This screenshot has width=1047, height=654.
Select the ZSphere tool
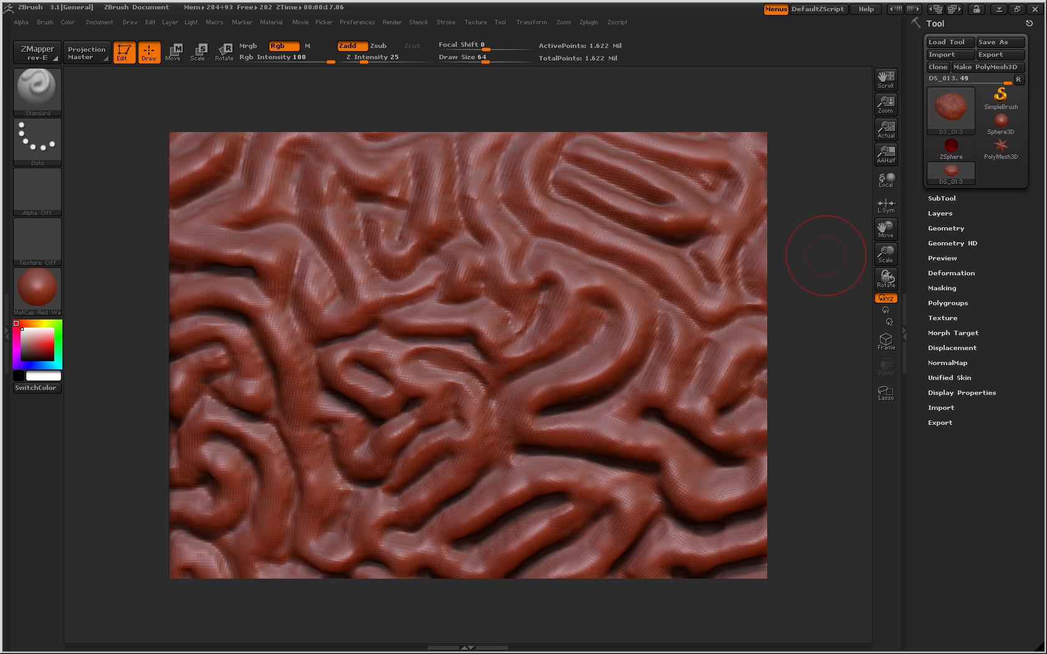[x=950, y=145]
